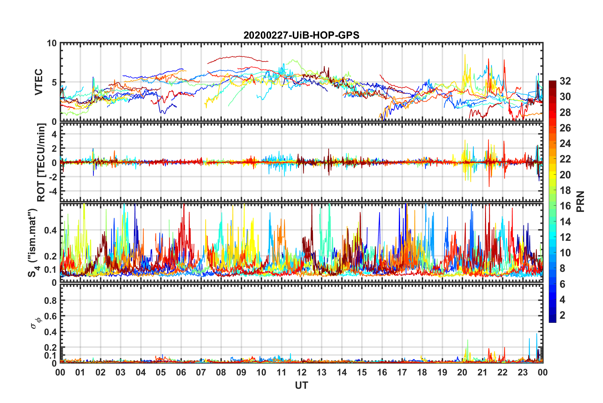Click the ROT [TECU/min] axis label

tap(41, 163)
